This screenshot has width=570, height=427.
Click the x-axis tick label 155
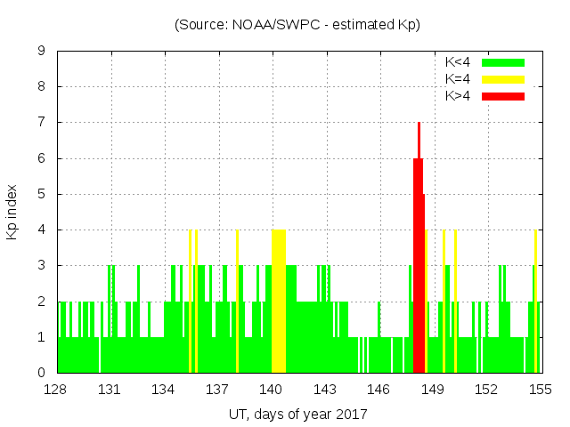(x=540, y=390)
